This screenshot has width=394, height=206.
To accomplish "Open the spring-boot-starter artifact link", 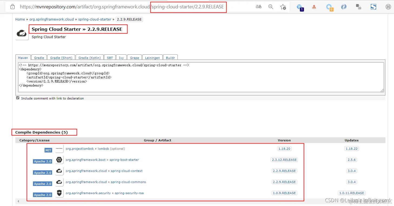I will 124,160.
